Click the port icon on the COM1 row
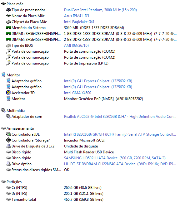This screenshot has height=207, width=195. click(x=8, y=51)
